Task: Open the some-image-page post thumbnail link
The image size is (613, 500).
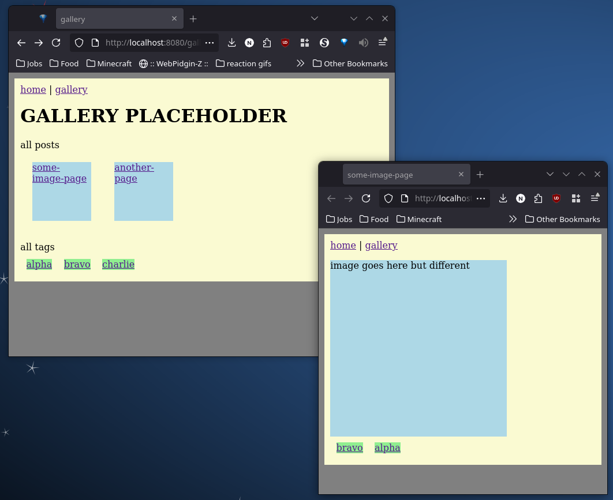Action: [59, 173]
